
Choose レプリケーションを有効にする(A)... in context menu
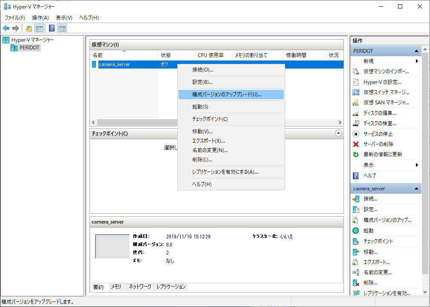point(231,172)
